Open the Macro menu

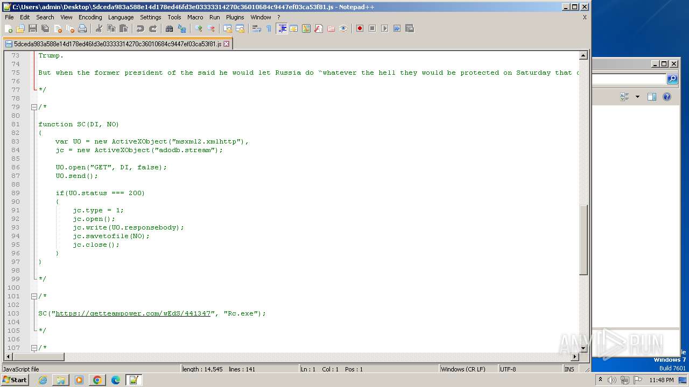[x=195, y=17]
